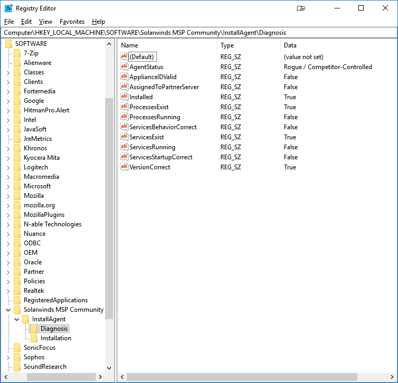Click the ServicesExist string value icon
The height and width of the screenshot is (383, 398).
coord(124,137)
